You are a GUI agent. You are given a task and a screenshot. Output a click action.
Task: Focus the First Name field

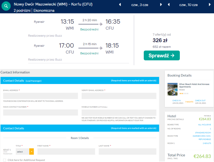(x=66, y=152)
